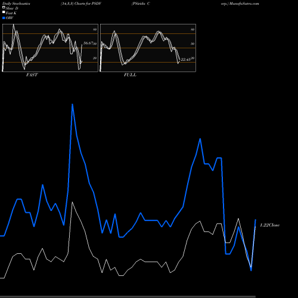Click the 'Fast K' legend label
The width and height of the screenshot is (298, 298).
click(x=11, y=13)
